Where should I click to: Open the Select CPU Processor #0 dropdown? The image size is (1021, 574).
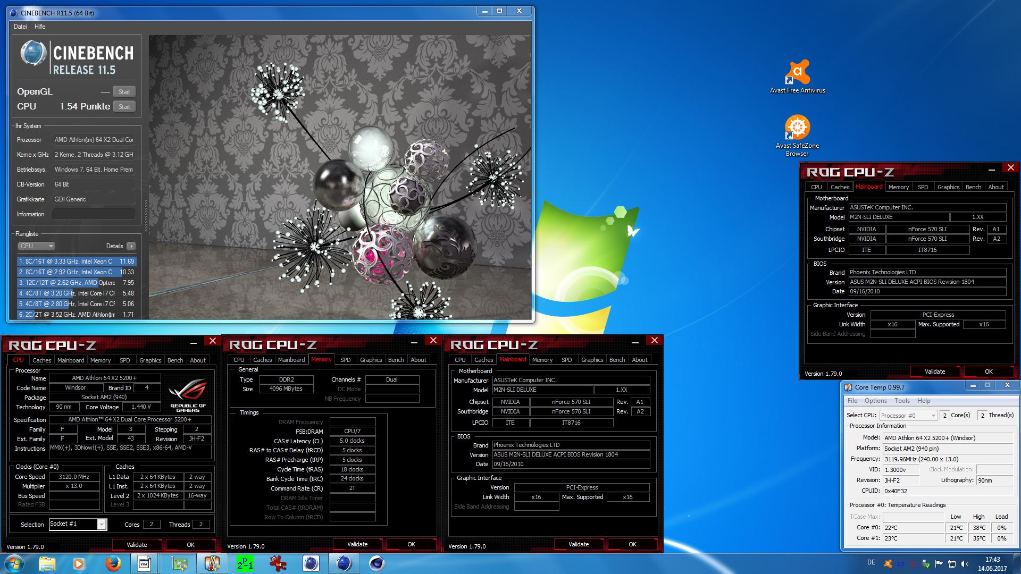[908, 416]
